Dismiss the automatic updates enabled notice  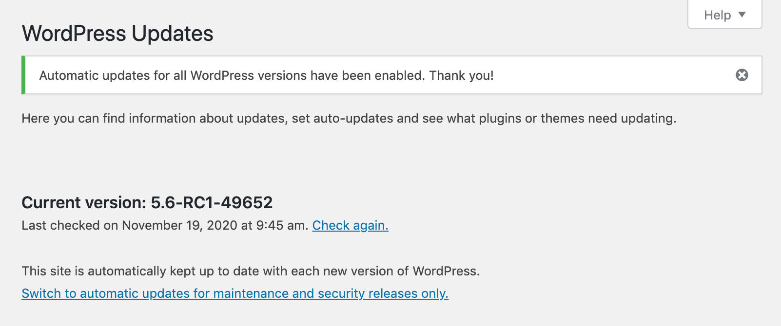pyautogui.click(x=742, y=75)
